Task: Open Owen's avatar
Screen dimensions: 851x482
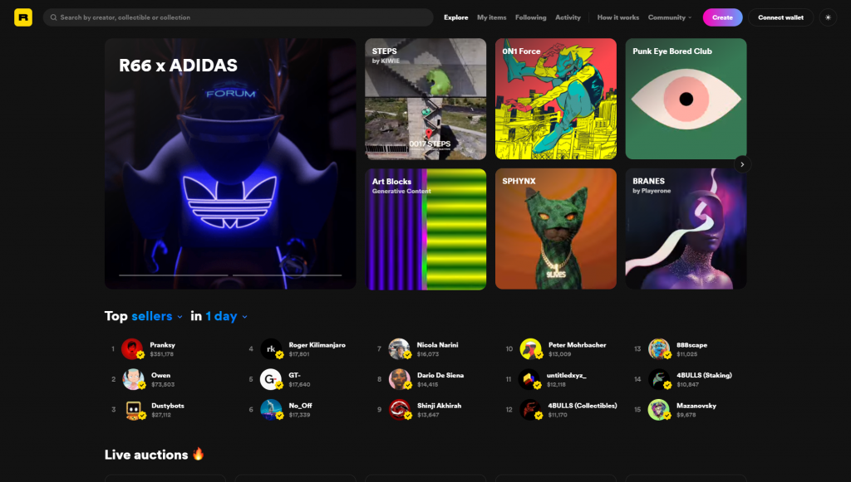Action: point(133,379)
